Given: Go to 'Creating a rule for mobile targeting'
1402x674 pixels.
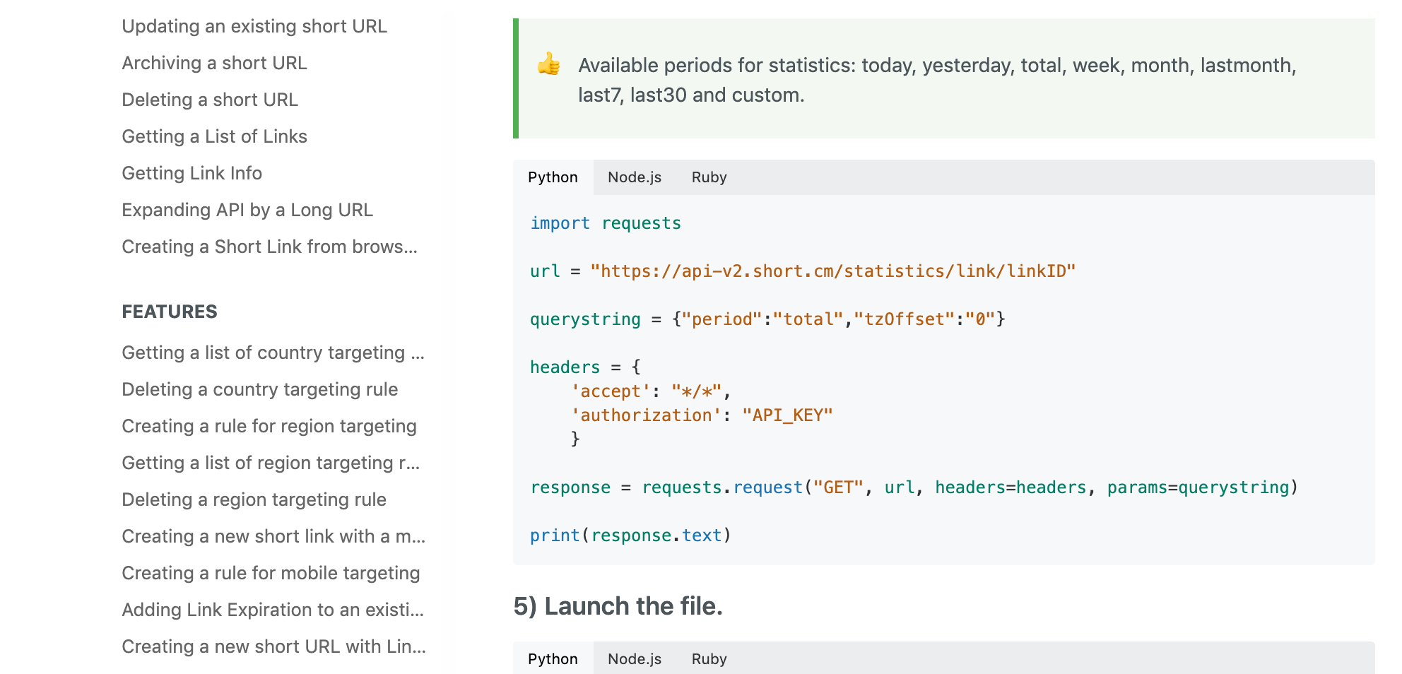Looking at the screenshot, I should [x=271, y=573].
